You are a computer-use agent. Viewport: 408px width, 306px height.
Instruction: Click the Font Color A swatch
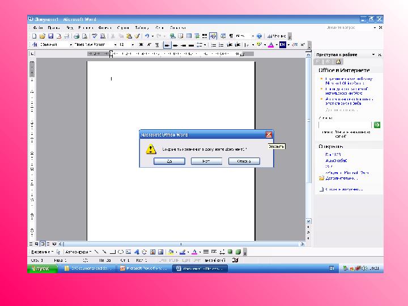pyautogui.click(x=271, y=45)
